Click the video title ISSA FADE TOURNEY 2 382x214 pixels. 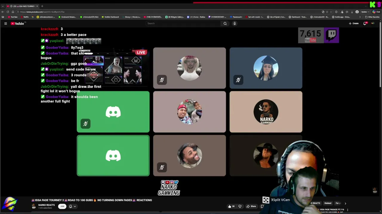(x=92, y=200)
